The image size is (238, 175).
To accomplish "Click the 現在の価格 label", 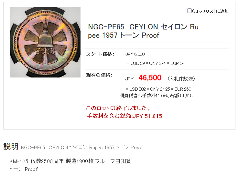I will pyautogui.click(x=99, y=75).
